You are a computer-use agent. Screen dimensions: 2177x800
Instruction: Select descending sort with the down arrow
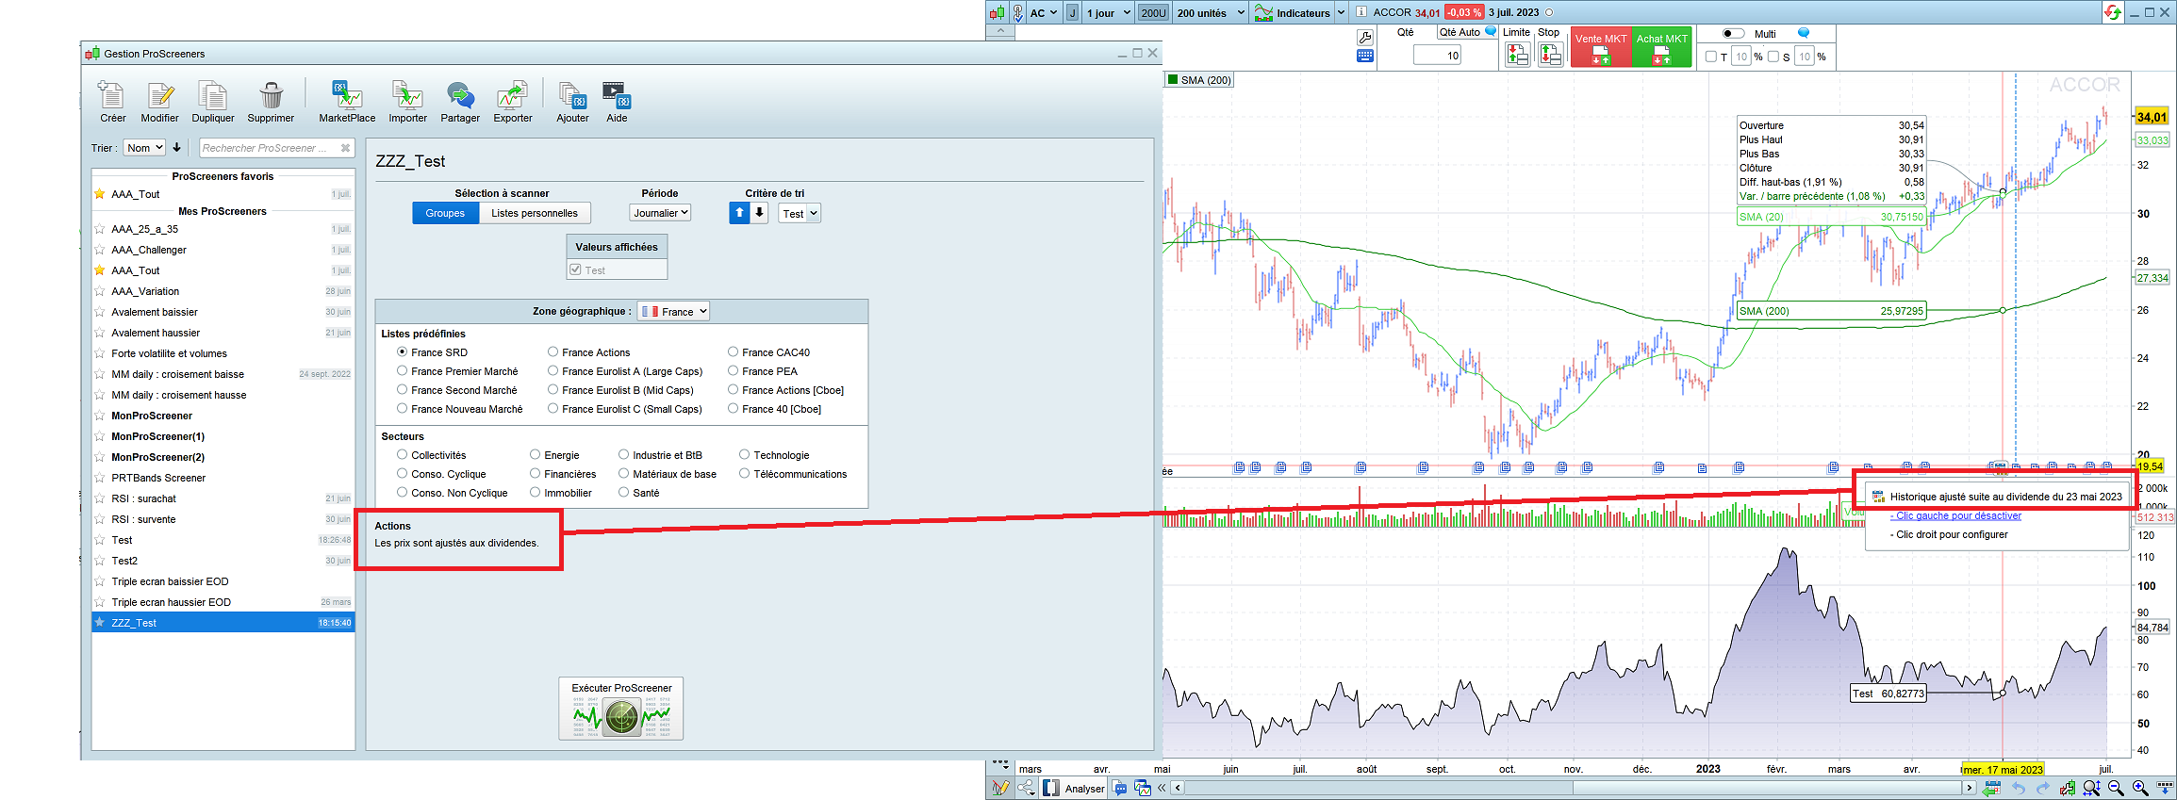[759, 213]
